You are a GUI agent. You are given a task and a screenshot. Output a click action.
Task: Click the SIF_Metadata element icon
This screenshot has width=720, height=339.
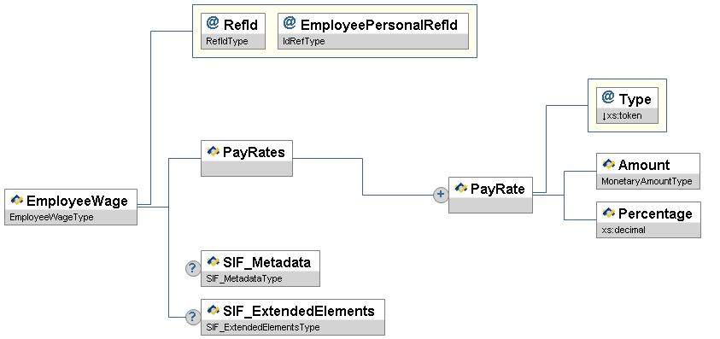(x=214, y=261)
